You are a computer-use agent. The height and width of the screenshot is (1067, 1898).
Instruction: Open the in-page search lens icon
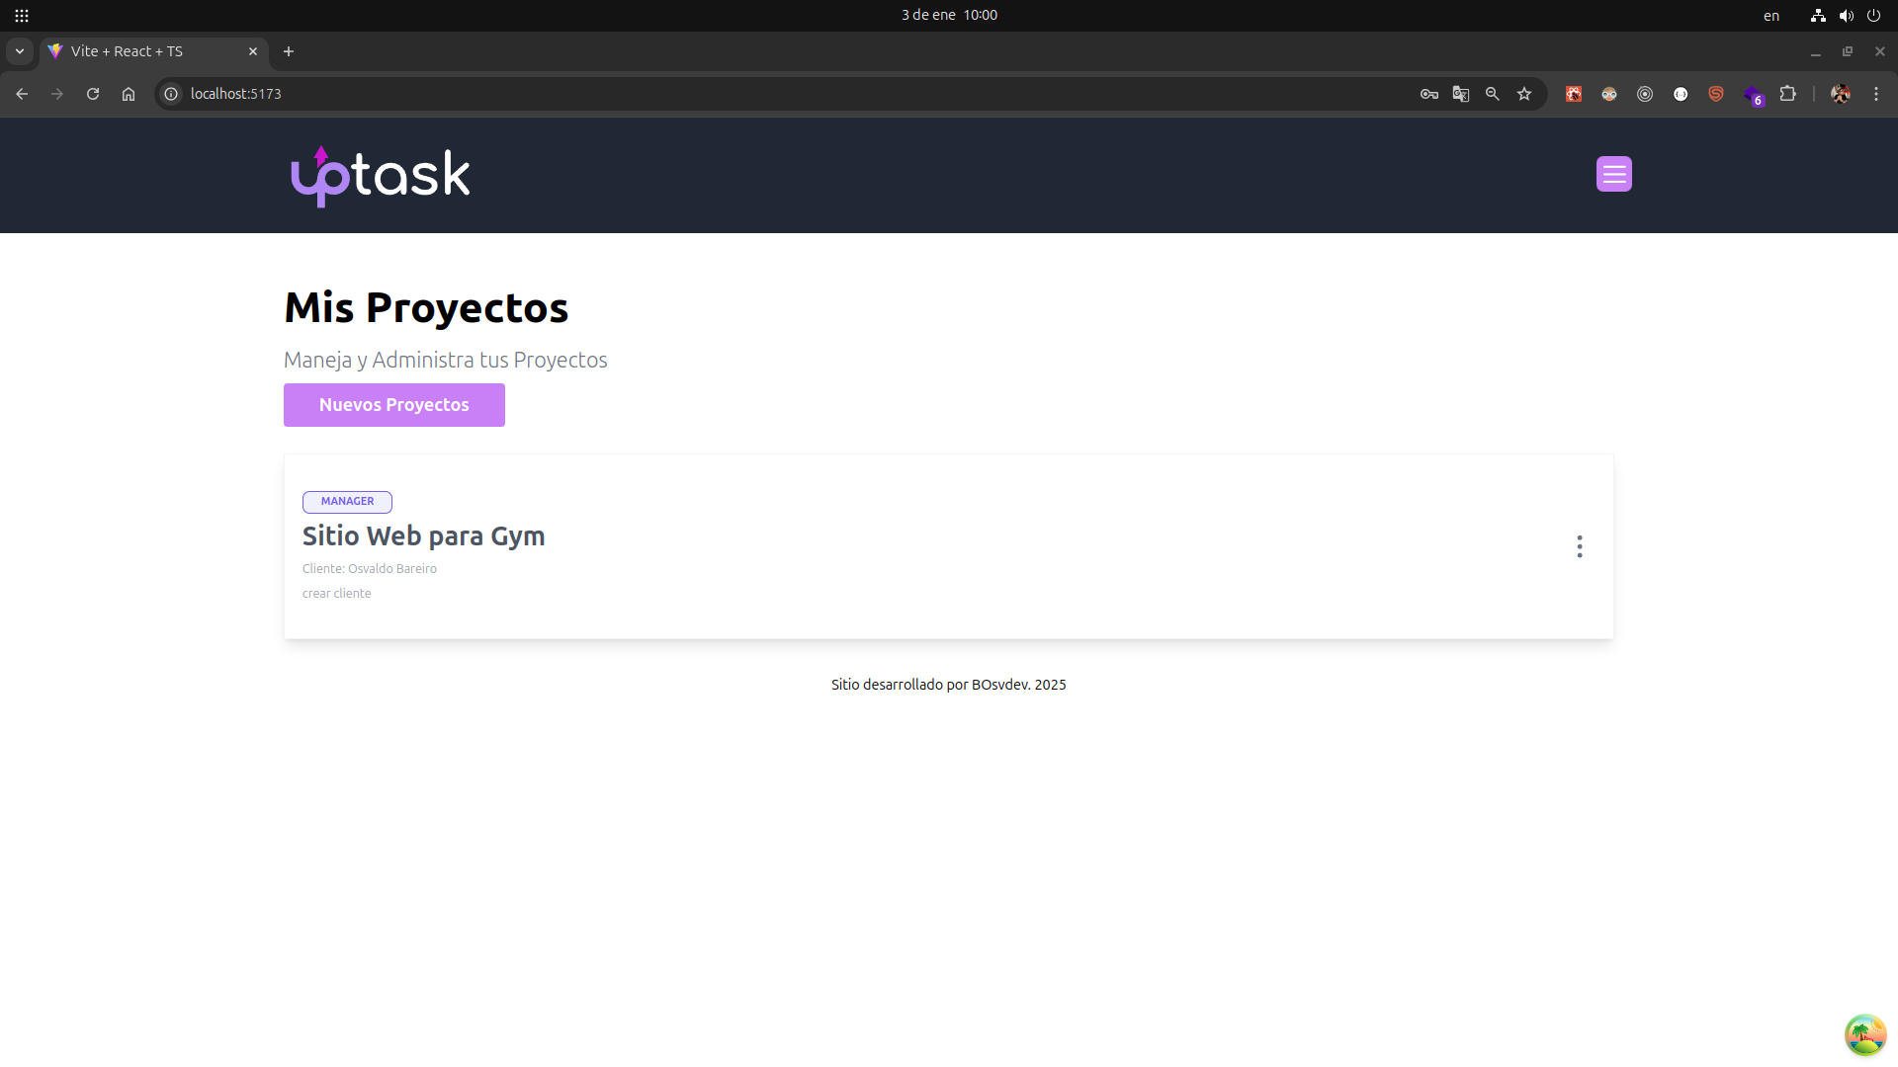click(x=1493, y=94)
